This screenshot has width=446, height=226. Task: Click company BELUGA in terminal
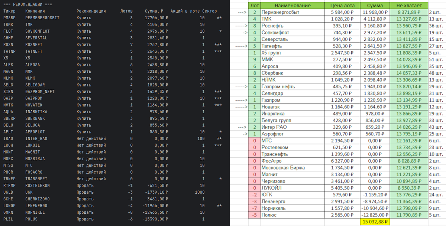[32, 125]
